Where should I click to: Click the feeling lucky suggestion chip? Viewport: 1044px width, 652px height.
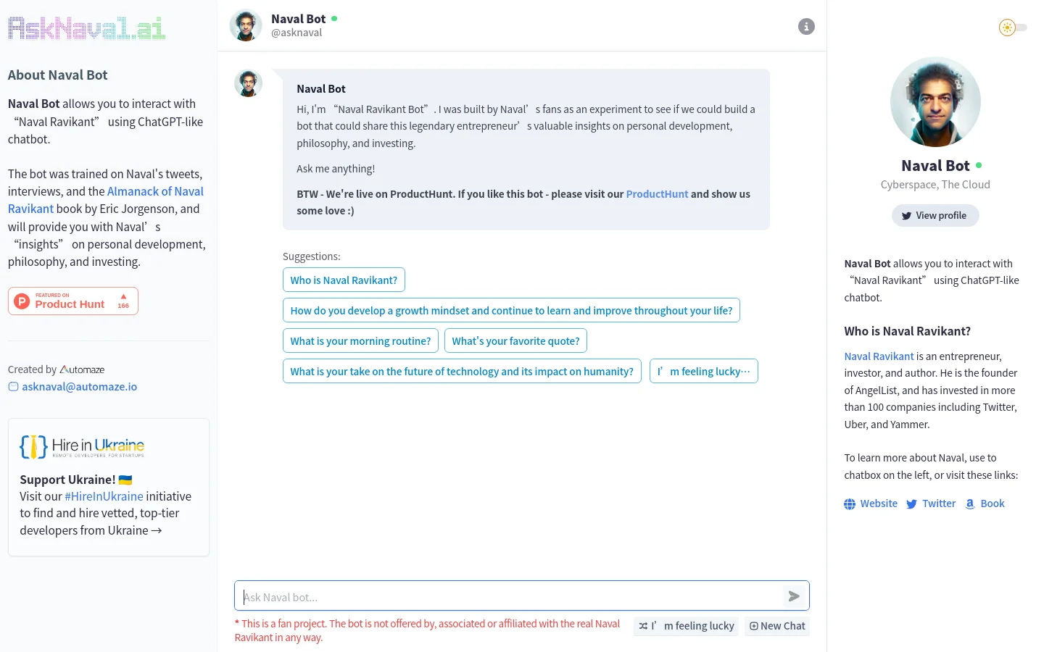703,371
